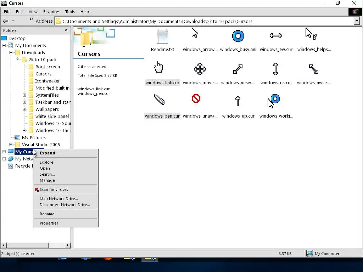Expand the My Computer tree node
The width and height of the screenshot is (363, 272).
click(4, 152)
